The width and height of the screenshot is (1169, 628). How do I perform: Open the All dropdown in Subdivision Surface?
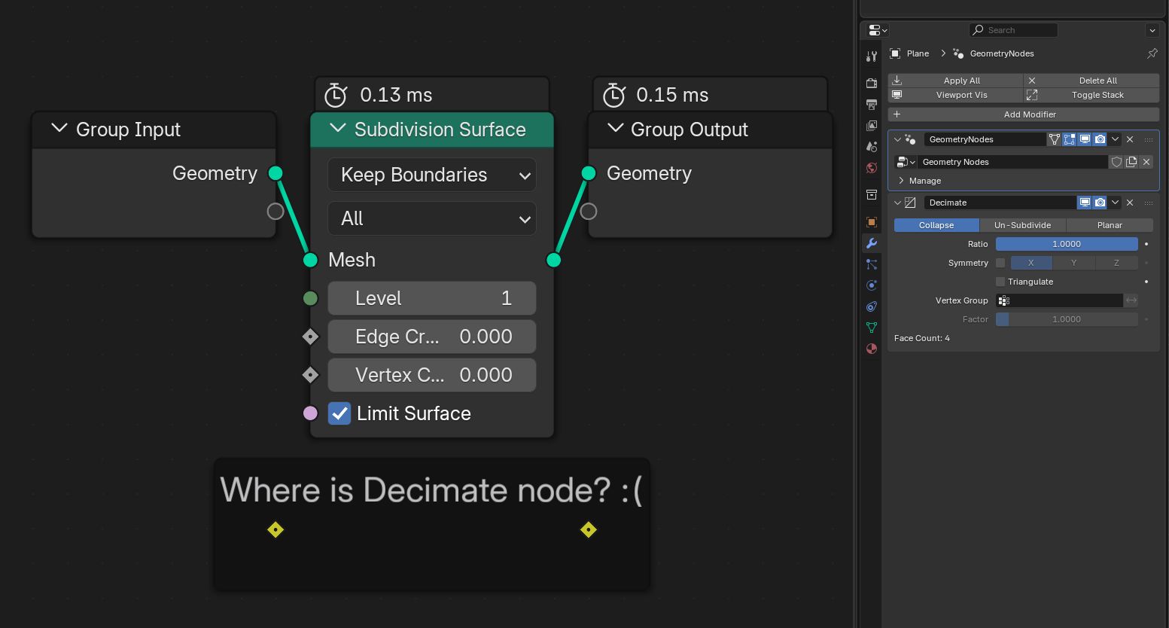coord(432,218)
